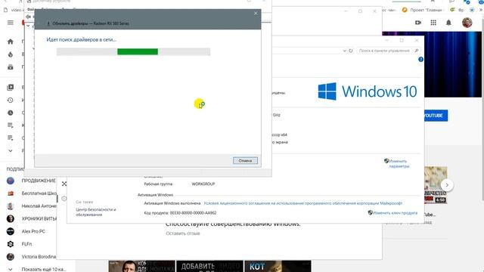Click blue help icon in System window
The width and height of the screenshot is (484, 272).
[420, 59]
